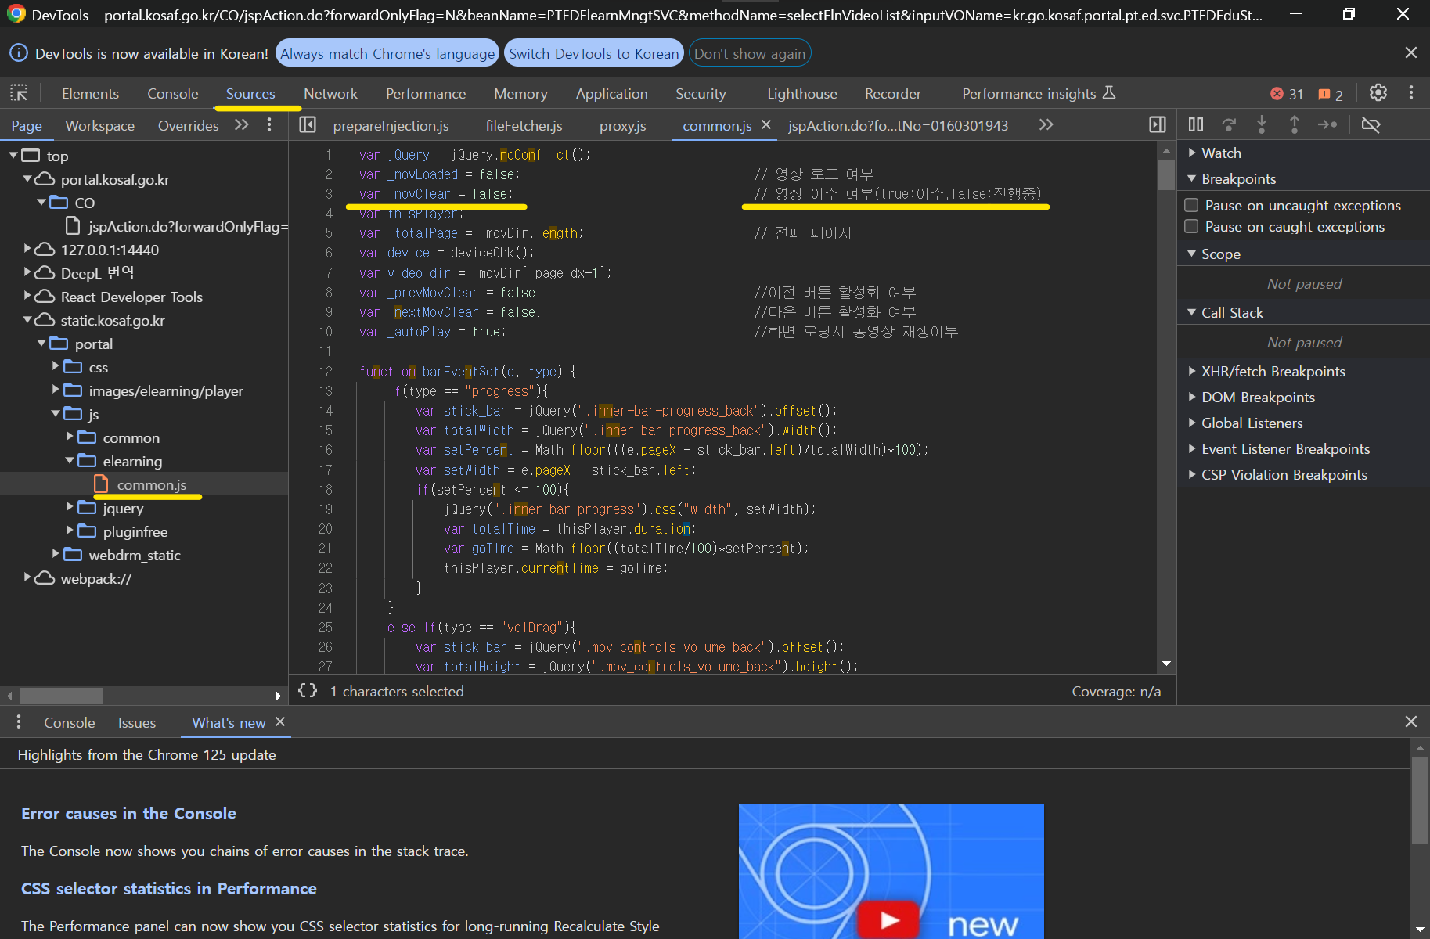Open the Lighthouse tab

pyautogui.click(x=801, y=94)
